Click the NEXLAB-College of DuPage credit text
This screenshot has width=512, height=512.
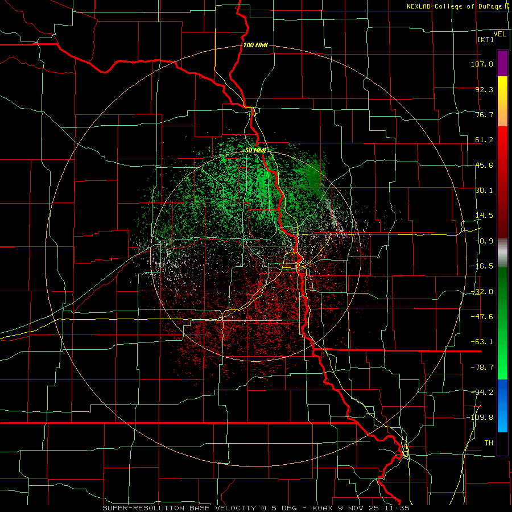[457, 6]
